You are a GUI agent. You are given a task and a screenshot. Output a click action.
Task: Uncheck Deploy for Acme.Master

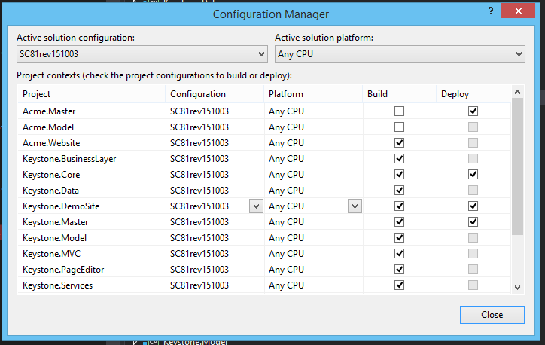click(x=473, y=111)
